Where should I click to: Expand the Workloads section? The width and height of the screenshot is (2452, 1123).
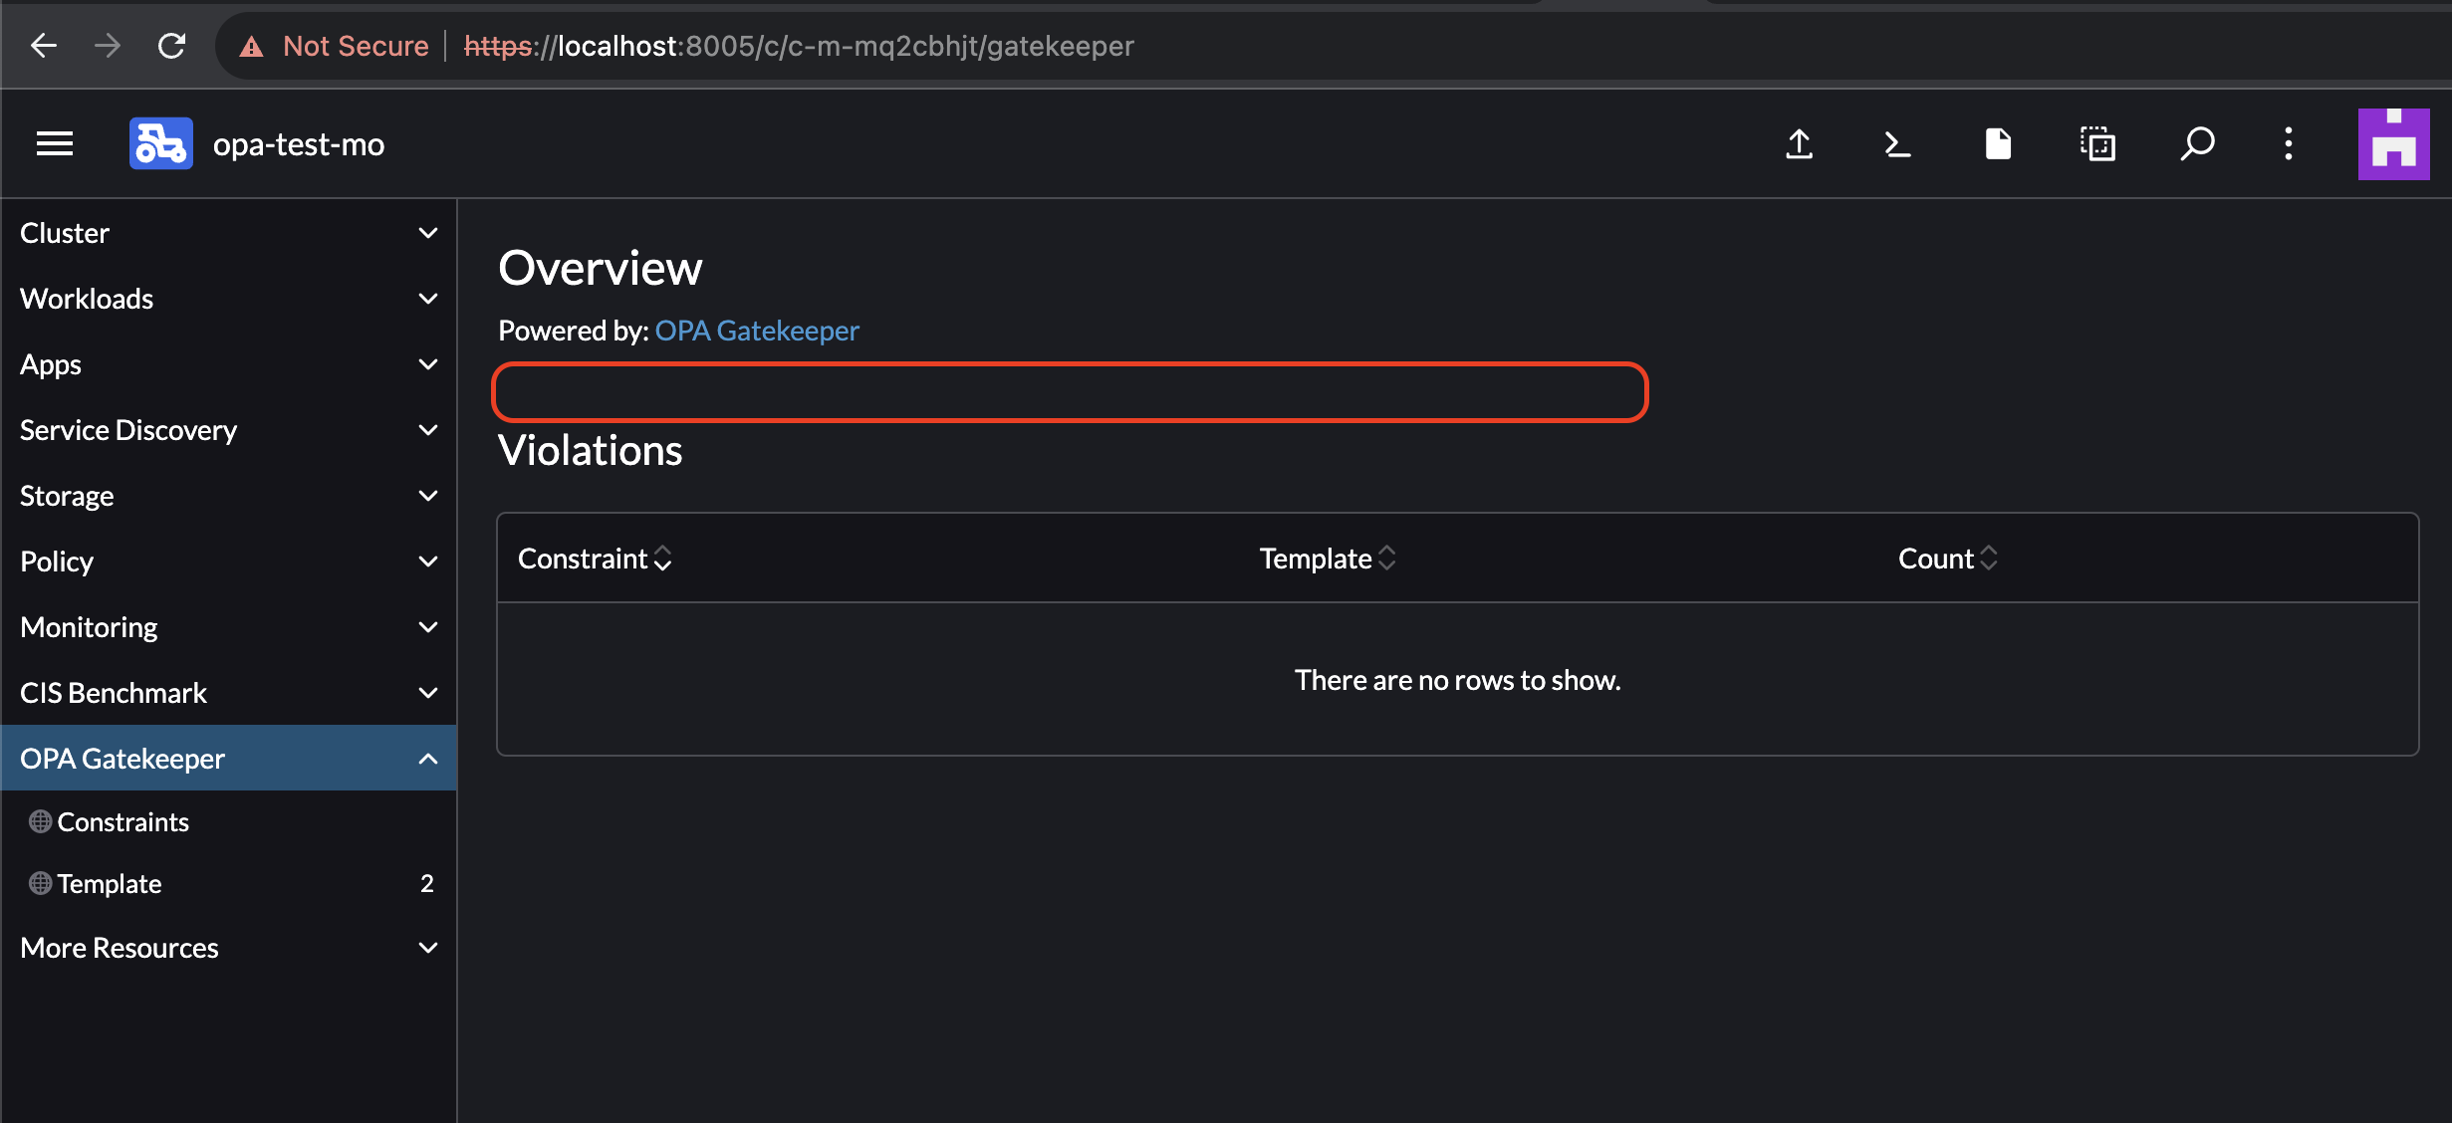pyautogui.click(x=229, y=298)
